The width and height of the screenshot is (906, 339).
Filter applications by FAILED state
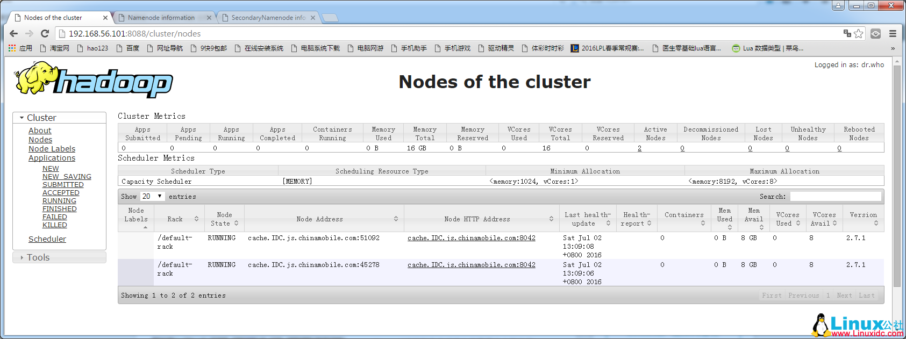tap(55, 217)
